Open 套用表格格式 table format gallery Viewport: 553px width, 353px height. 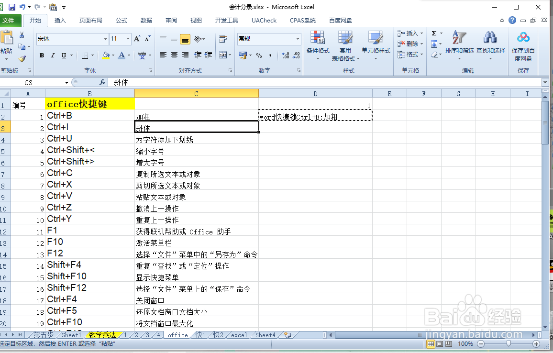[x=345, y=45]
